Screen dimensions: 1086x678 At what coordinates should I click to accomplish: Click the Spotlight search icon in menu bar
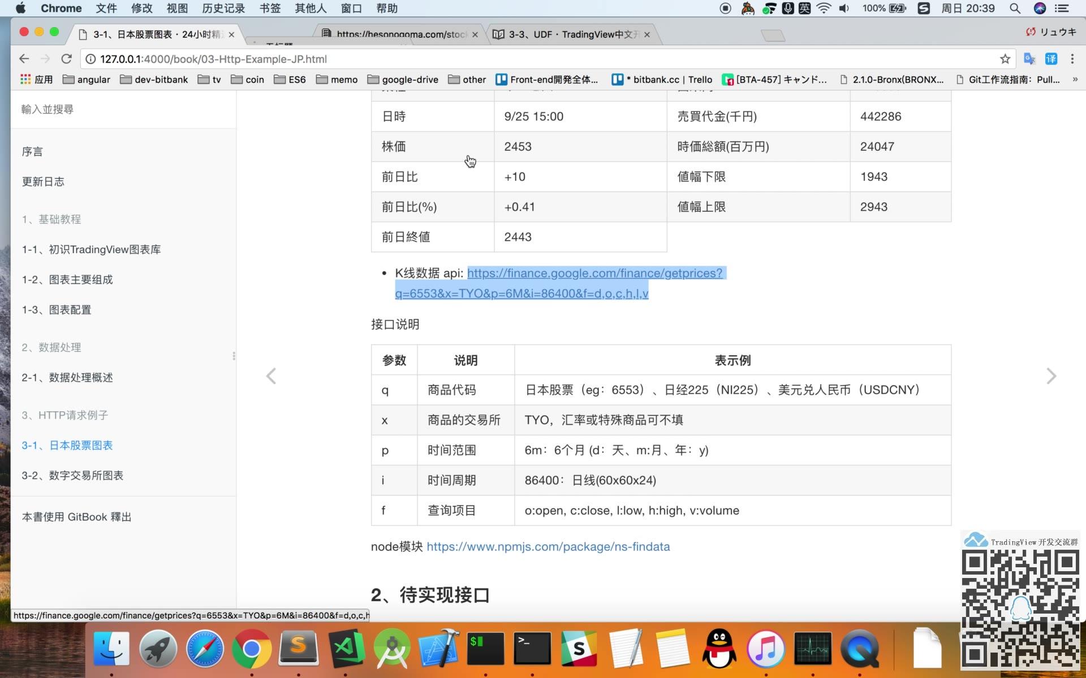(1014, 8)
